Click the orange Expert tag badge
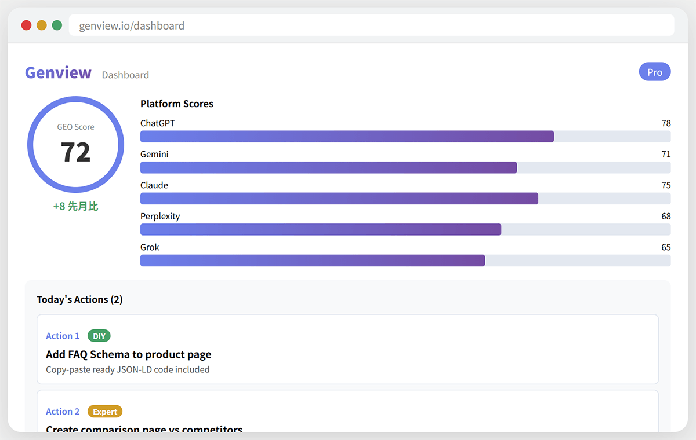 click(x=105, y=412)
